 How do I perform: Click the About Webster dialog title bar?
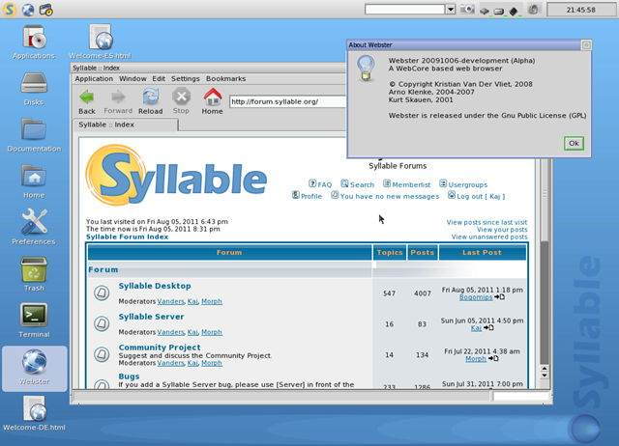(x=464, y=45)
